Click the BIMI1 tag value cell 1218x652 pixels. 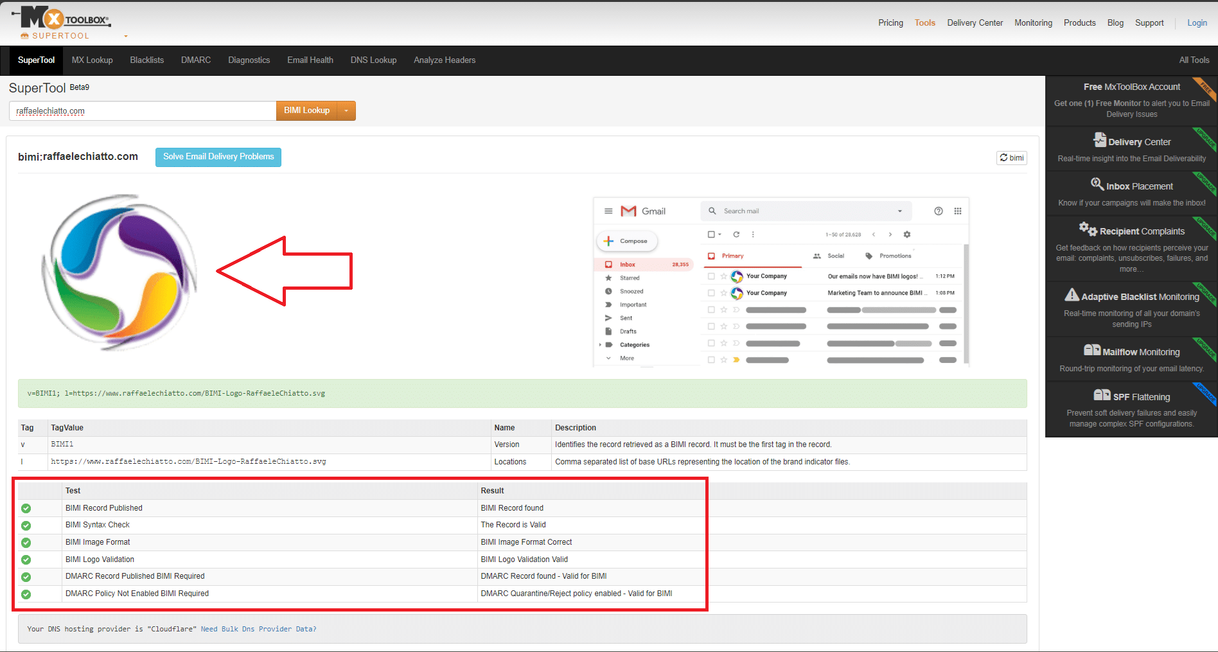(x=269, y=445)
